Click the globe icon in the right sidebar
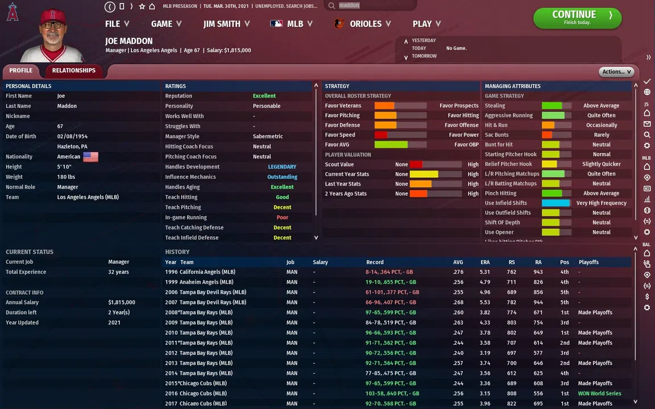This screenshot has height=409, width=655. 646,92
